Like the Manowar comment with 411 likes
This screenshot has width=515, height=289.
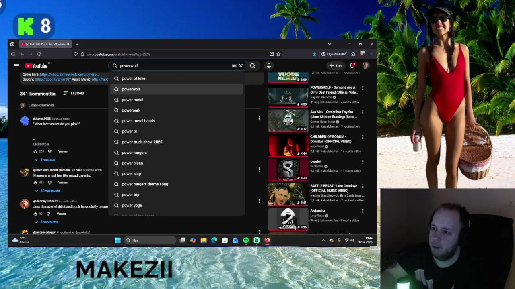35,183
